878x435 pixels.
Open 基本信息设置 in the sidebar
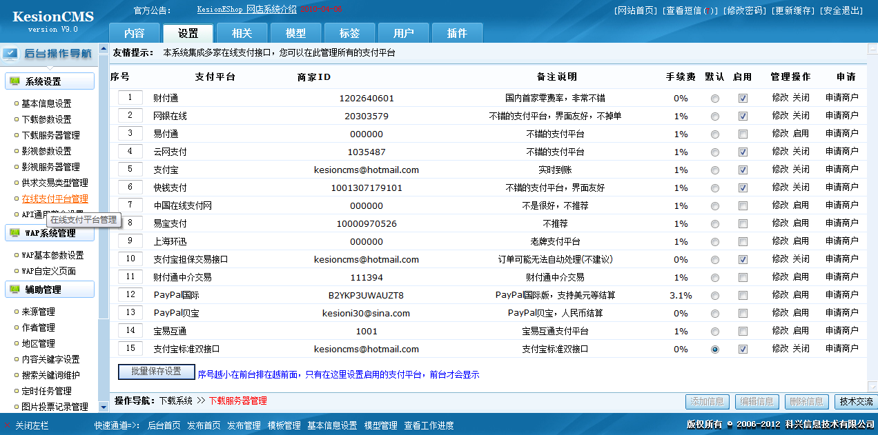(x=46, y=103)
